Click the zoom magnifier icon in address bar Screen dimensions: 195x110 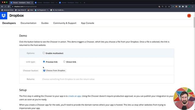[x=162, y=6]
